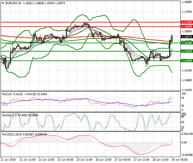Click the MA(18) 51.5264 label
The image size is (193, 163).
coord(37,94)
